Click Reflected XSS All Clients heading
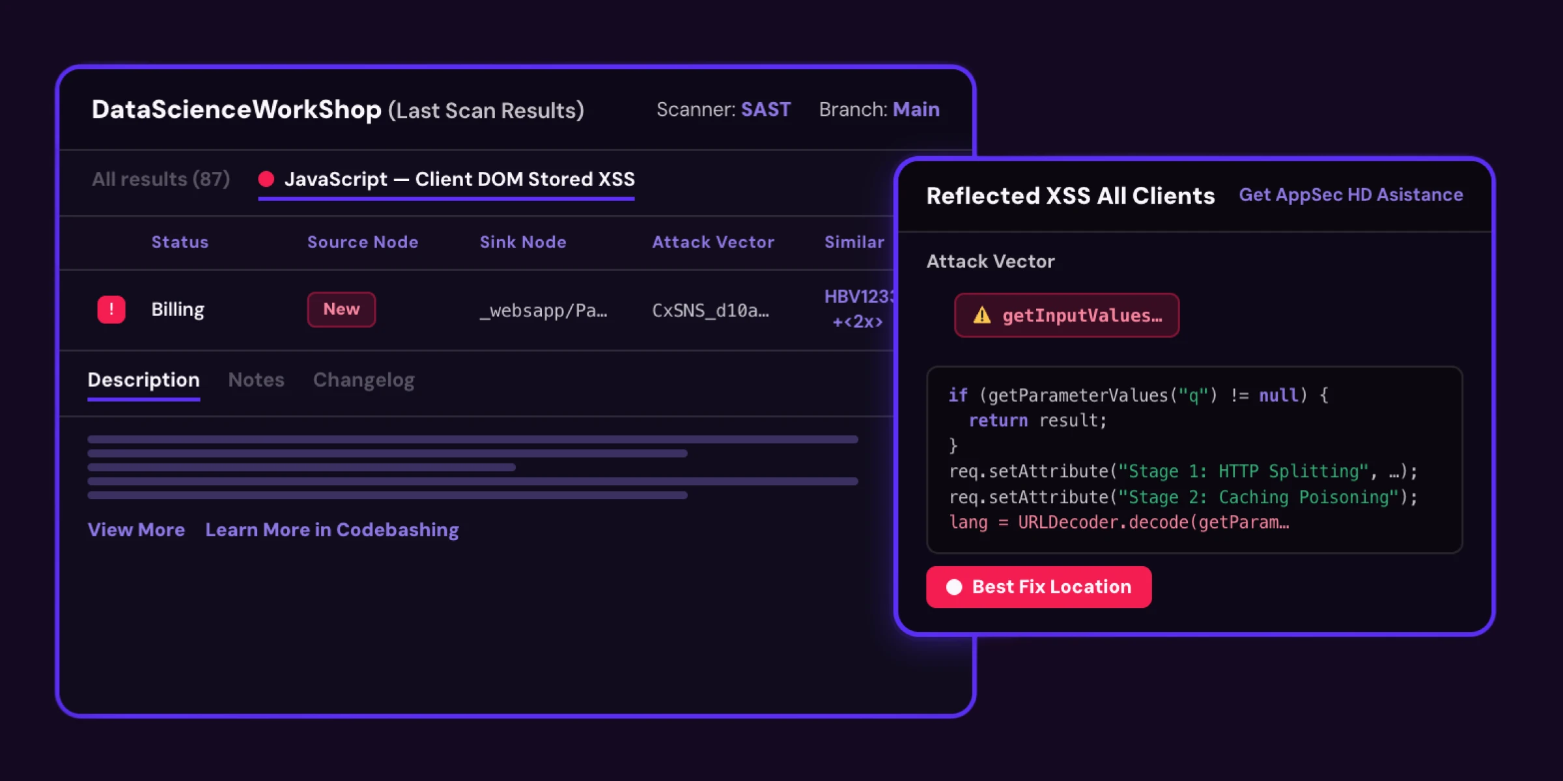This screenshot has height=781, width=1563. coord(1071,196)
